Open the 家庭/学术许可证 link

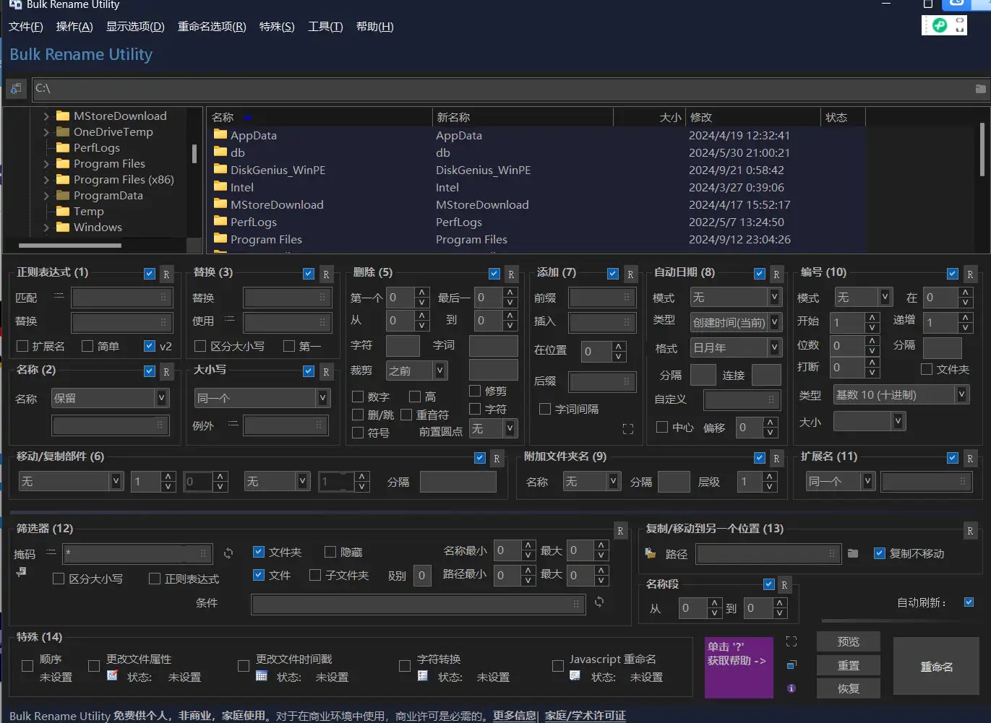[x=585, y=716]
